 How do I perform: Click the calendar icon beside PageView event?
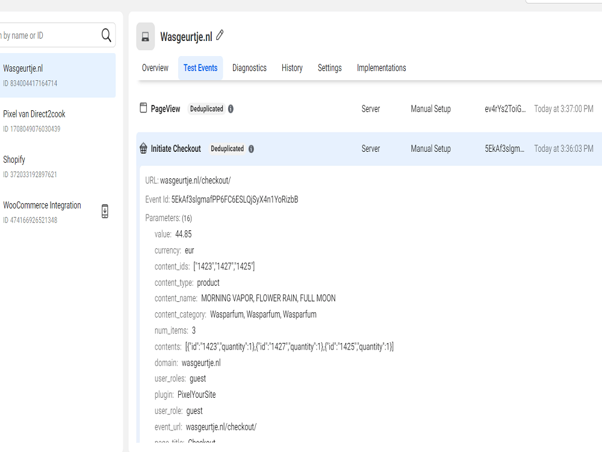[x=143, y=108]
